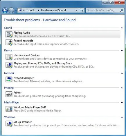Click 'Troubleshoot Ethernet, wireless' description

pyautogui.click(x=48, y=81)
